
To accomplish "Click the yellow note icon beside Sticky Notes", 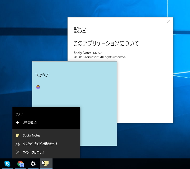I will pyautogui.click(x=18, y=135).
